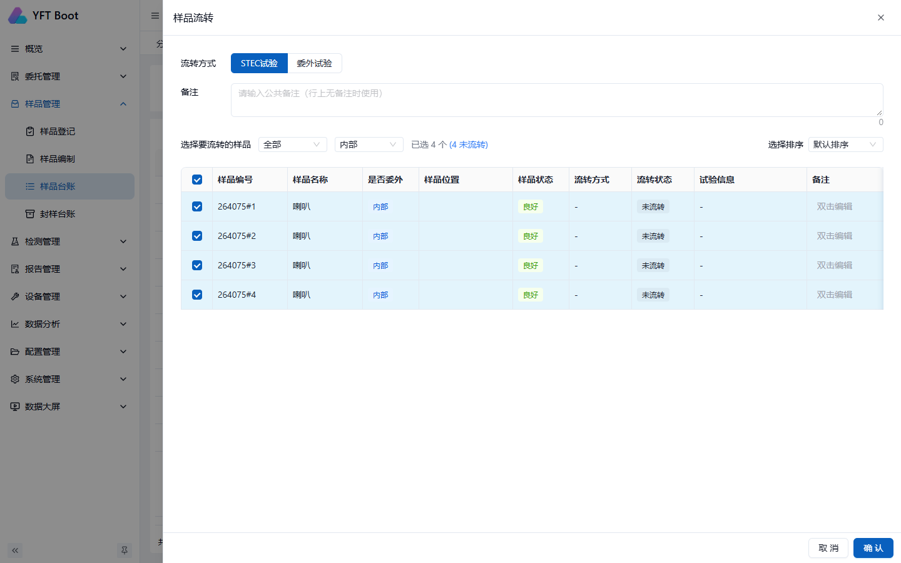Collapse the 样品管理 menu chevron

[x=123, y=104]
